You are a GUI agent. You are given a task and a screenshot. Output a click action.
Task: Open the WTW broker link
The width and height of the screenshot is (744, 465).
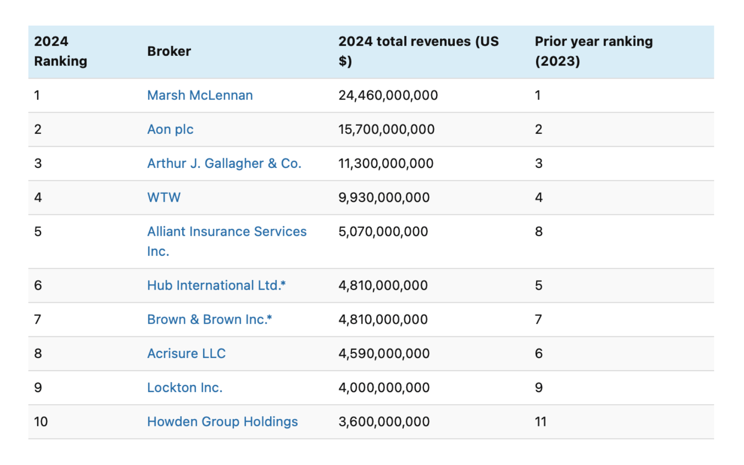click(164, 197)
